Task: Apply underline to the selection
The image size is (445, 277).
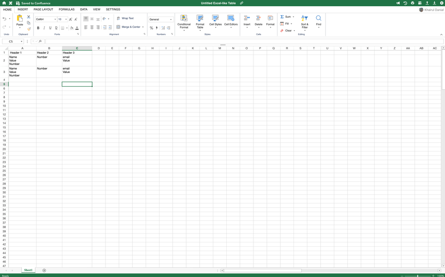Action: (x=50, y=28)
